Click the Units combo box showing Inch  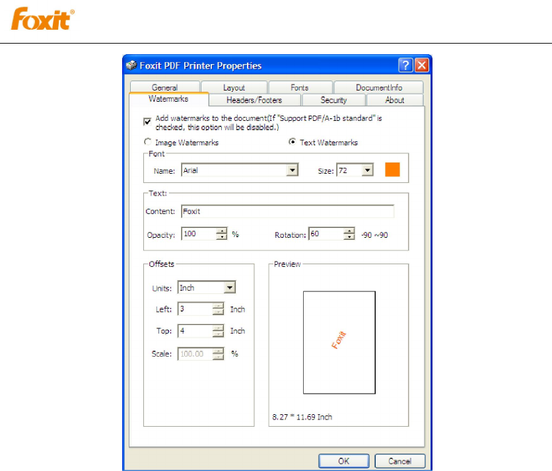(x=207, y=287)
